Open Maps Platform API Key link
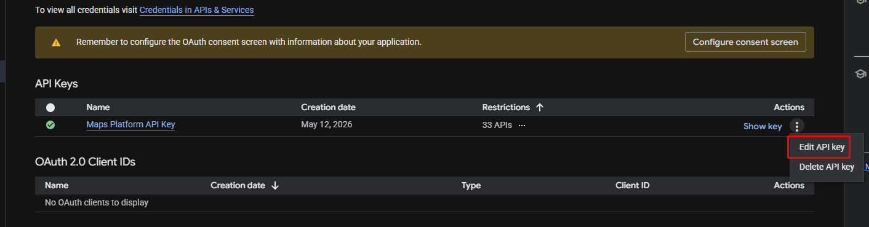The image size is (869, 227). [x=130, y=124]
